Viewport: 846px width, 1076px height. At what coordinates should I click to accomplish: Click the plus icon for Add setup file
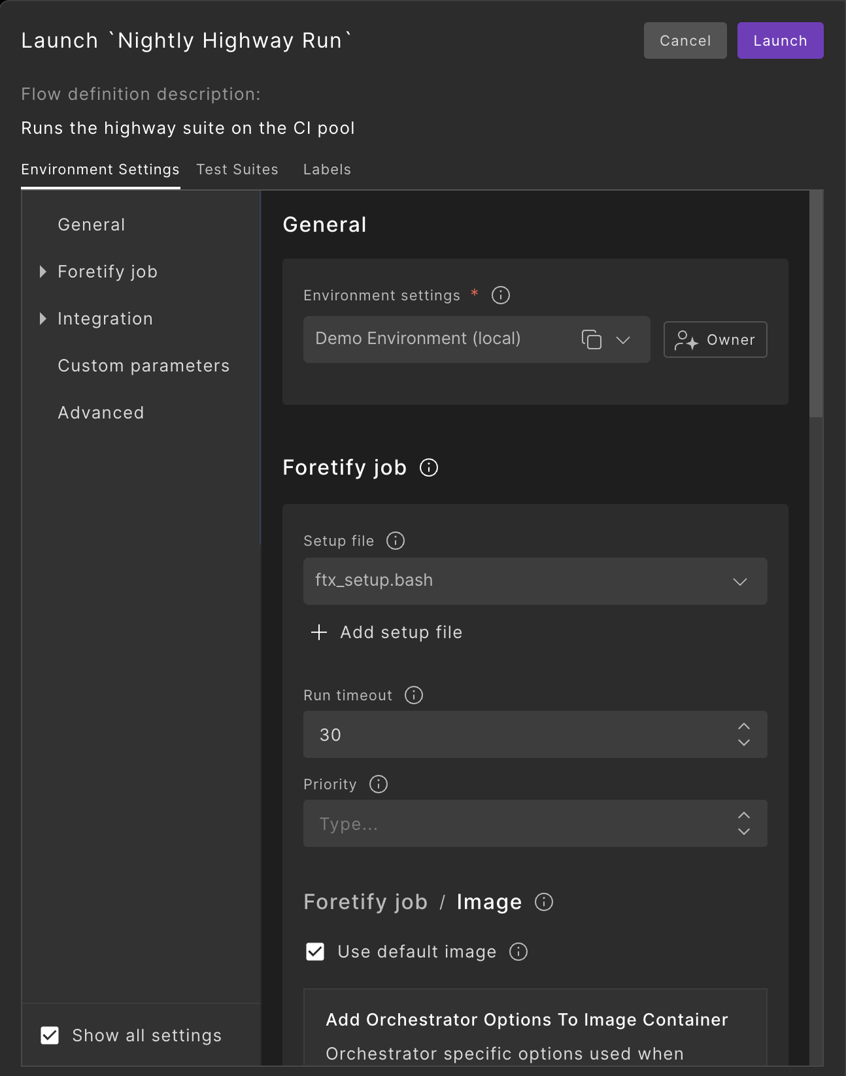(x=319, y=632)
